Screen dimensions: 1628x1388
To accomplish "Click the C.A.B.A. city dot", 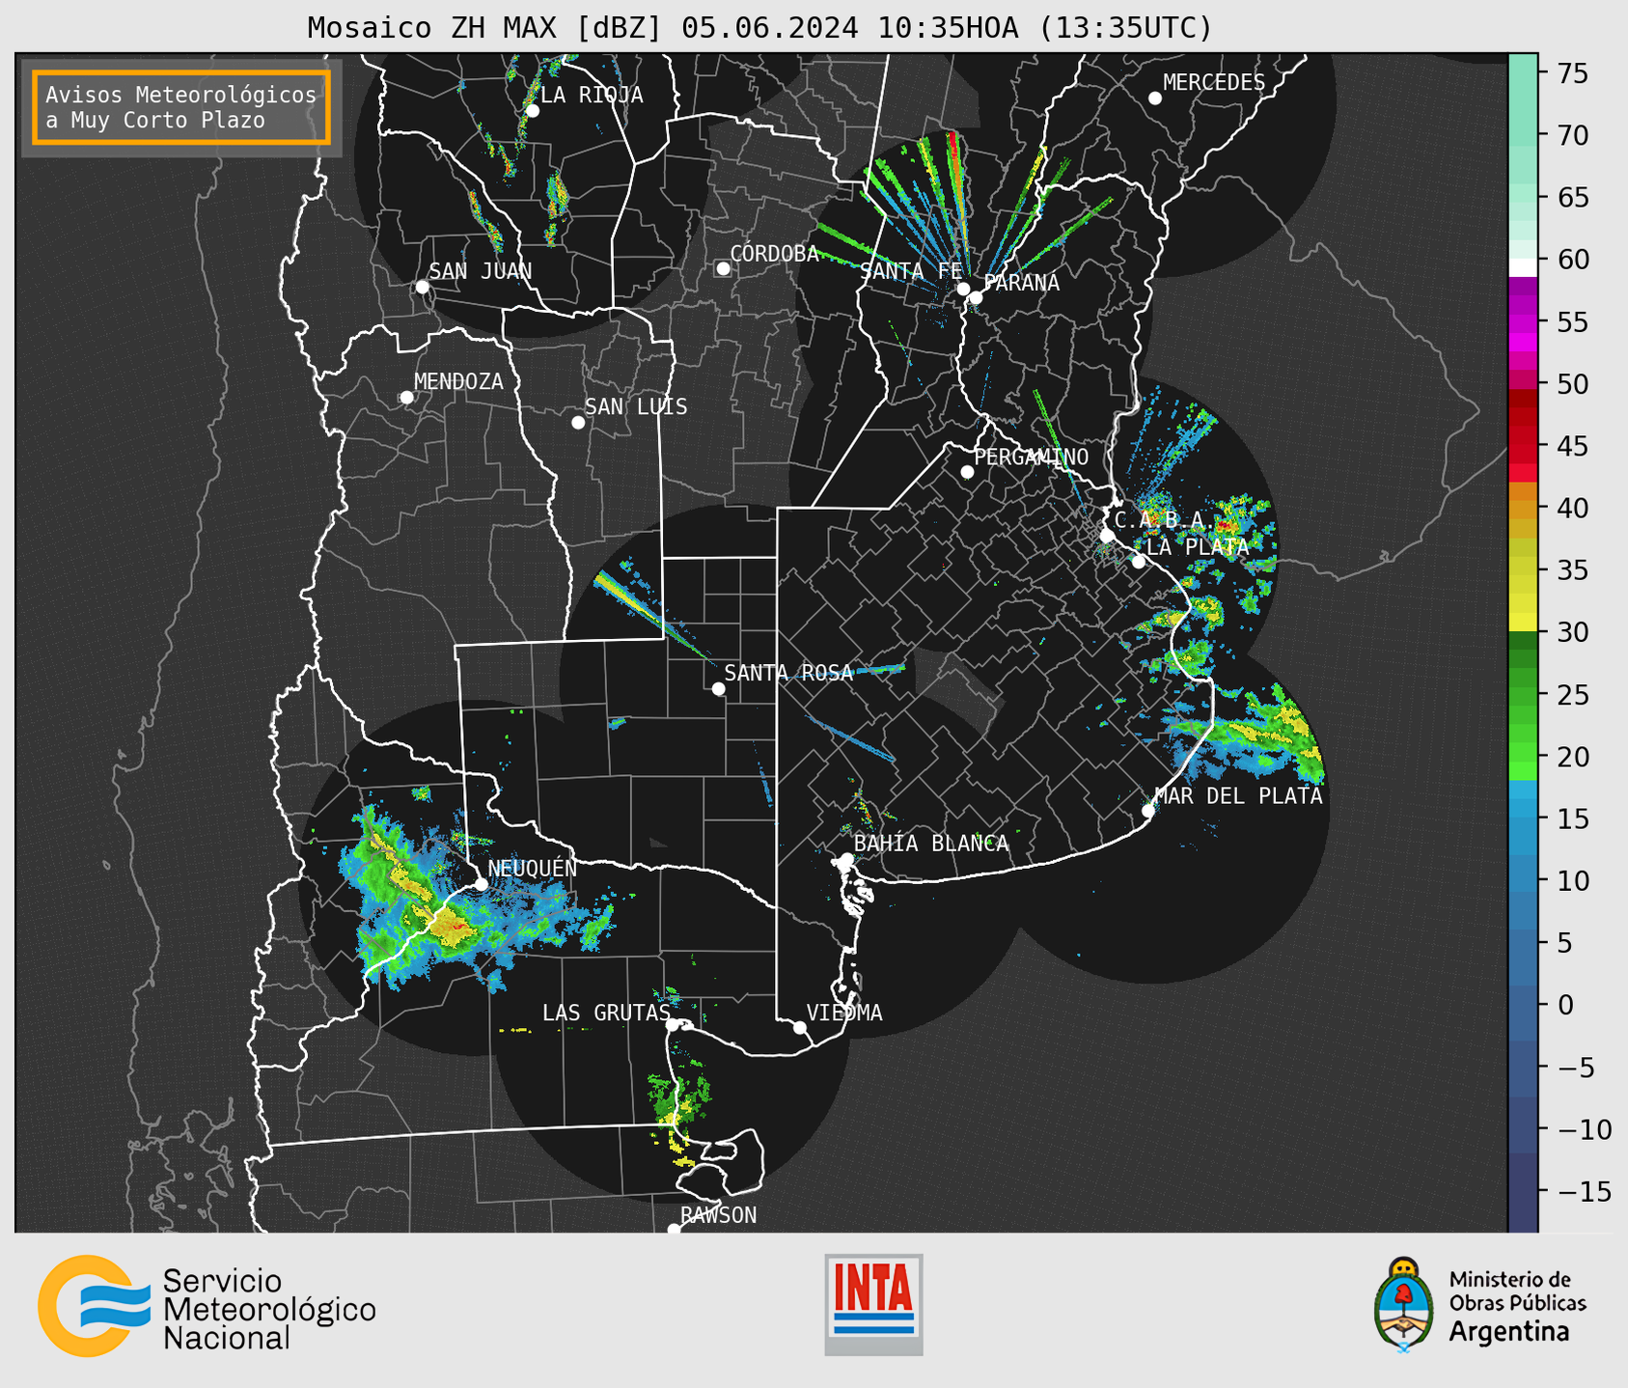I will click(1108, 536).
